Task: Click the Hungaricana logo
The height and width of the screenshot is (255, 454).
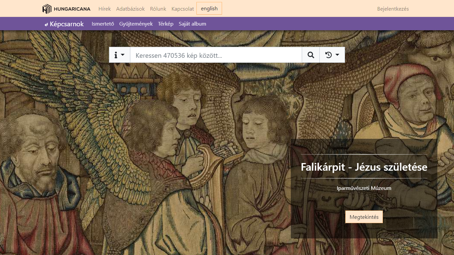Action: pyautogui.click(x=66, y=9)
